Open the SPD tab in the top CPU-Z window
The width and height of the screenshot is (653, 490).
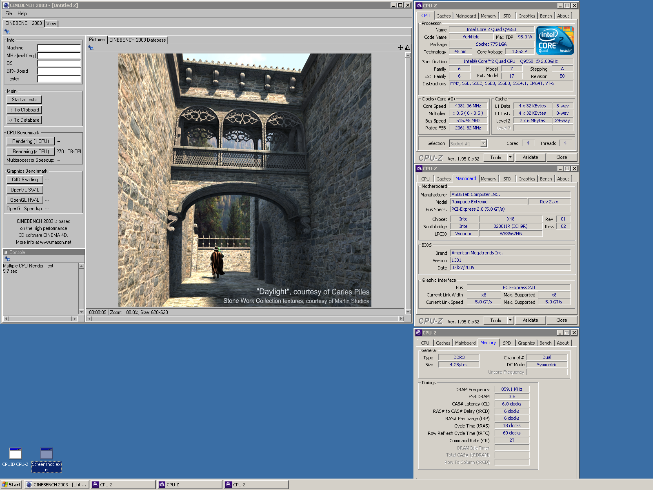507,16
